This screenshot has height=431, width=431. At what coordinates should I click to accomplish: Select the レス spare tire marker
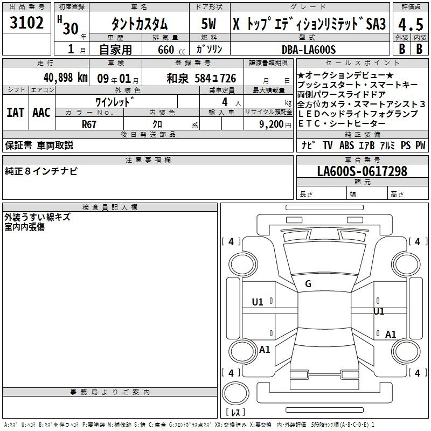pos(234,413)
